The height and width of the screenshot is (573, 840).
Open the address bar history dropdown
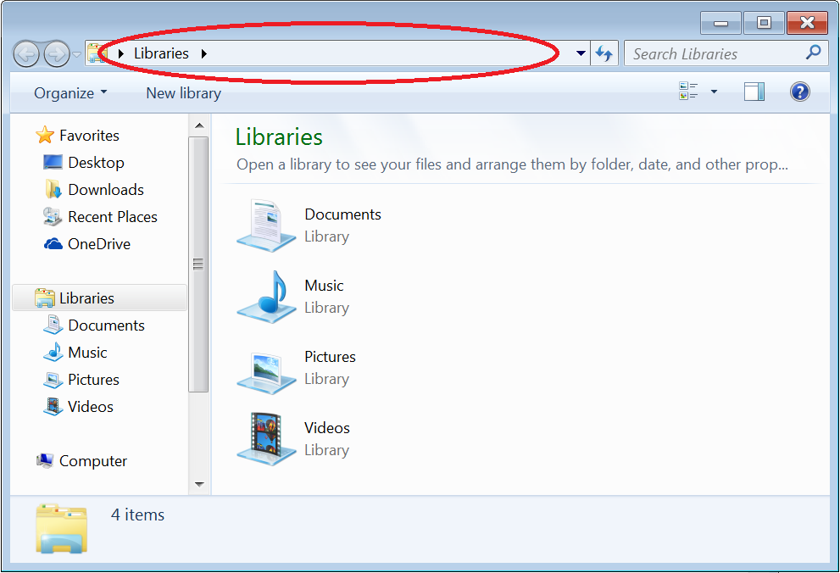[x=581, y=53]
